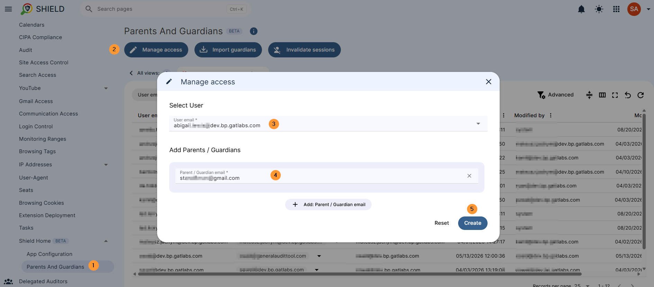
Task: Open Extension Deployment
Action: tap(47, 215)
